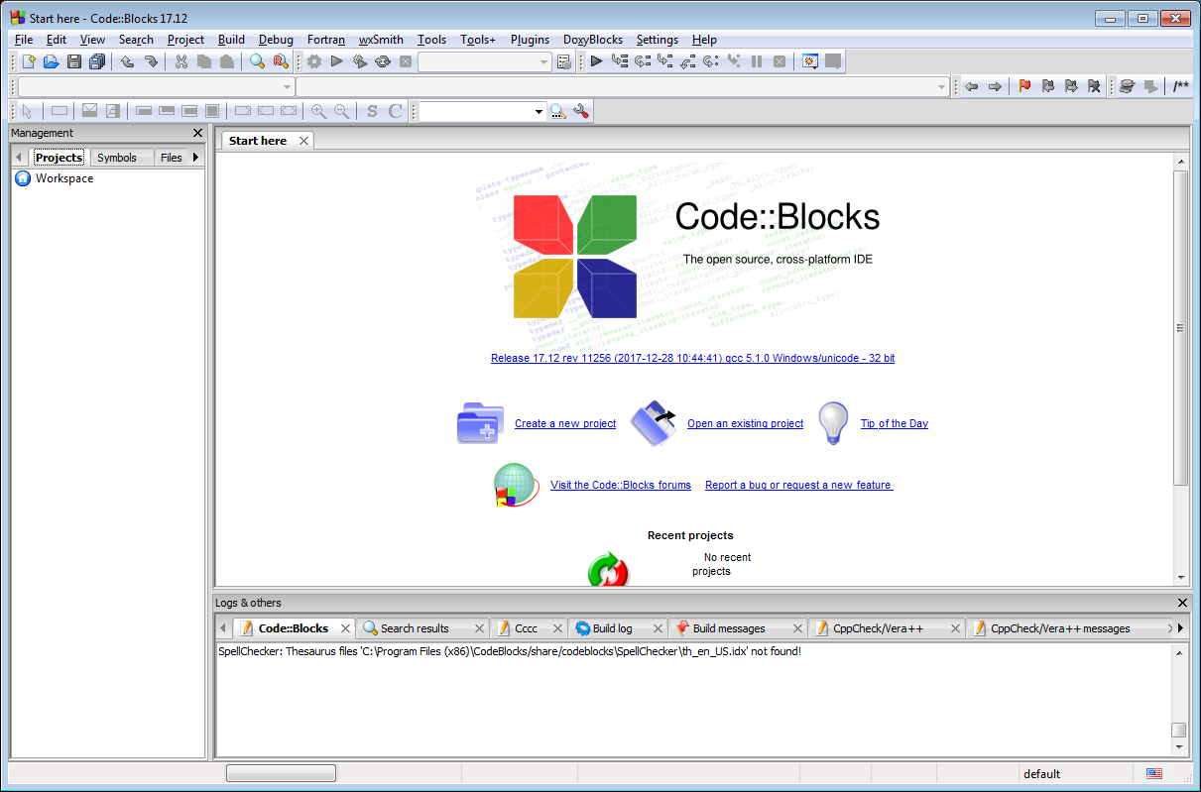Image resolution: width=1201 pixels, height=792 pixels.
Task: Open the Tip of the Day link
Action: pyautogui.click(x=894, y=423)
